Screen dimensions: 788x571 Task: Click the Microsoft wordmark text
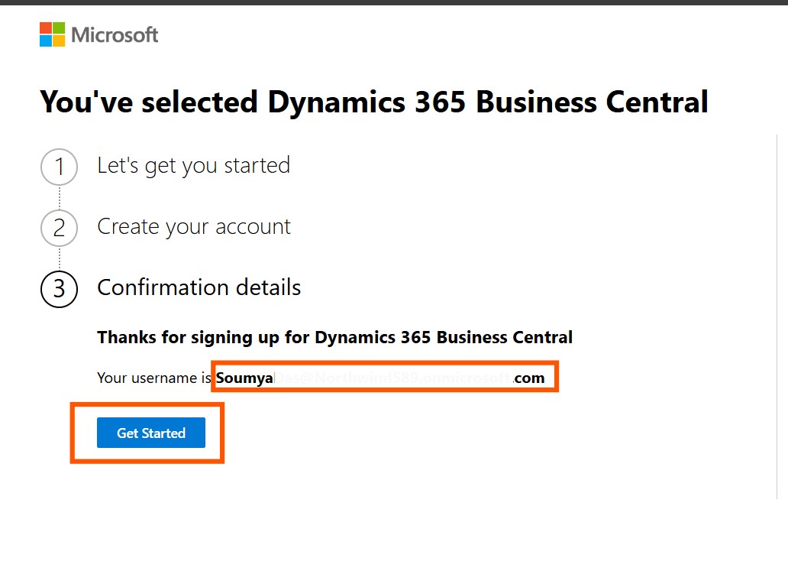point(115,34)
